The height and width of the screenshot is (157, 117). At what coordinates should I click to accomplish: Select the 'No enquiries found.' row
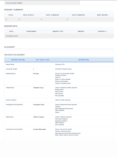click(59, 36)
